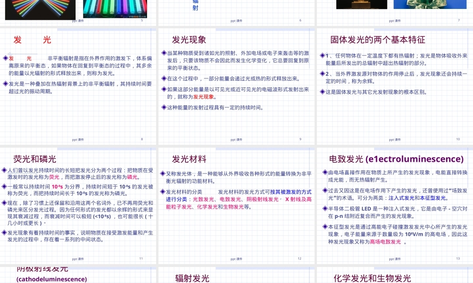
Task: Click the red highlighted word '发光现象' in slide 9 body
Action: click(203, 97)
